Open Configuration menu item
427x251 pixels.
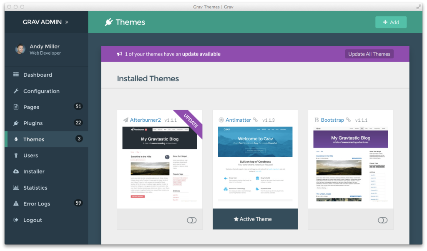[46, 91]
